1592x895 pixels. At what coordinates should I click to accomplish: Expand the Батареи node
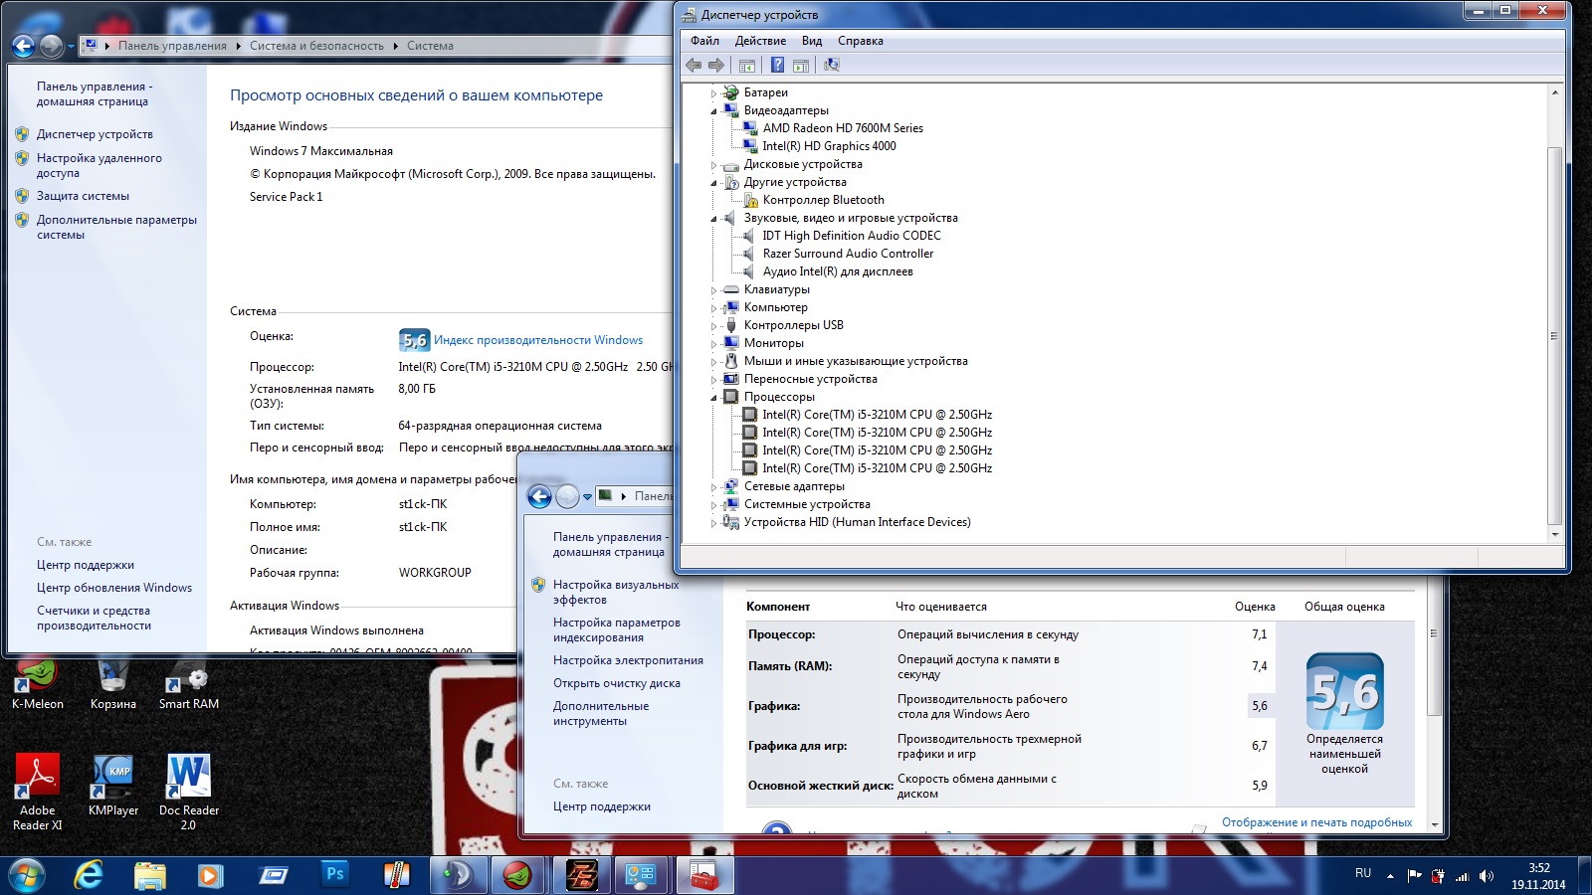click(713, 93)
